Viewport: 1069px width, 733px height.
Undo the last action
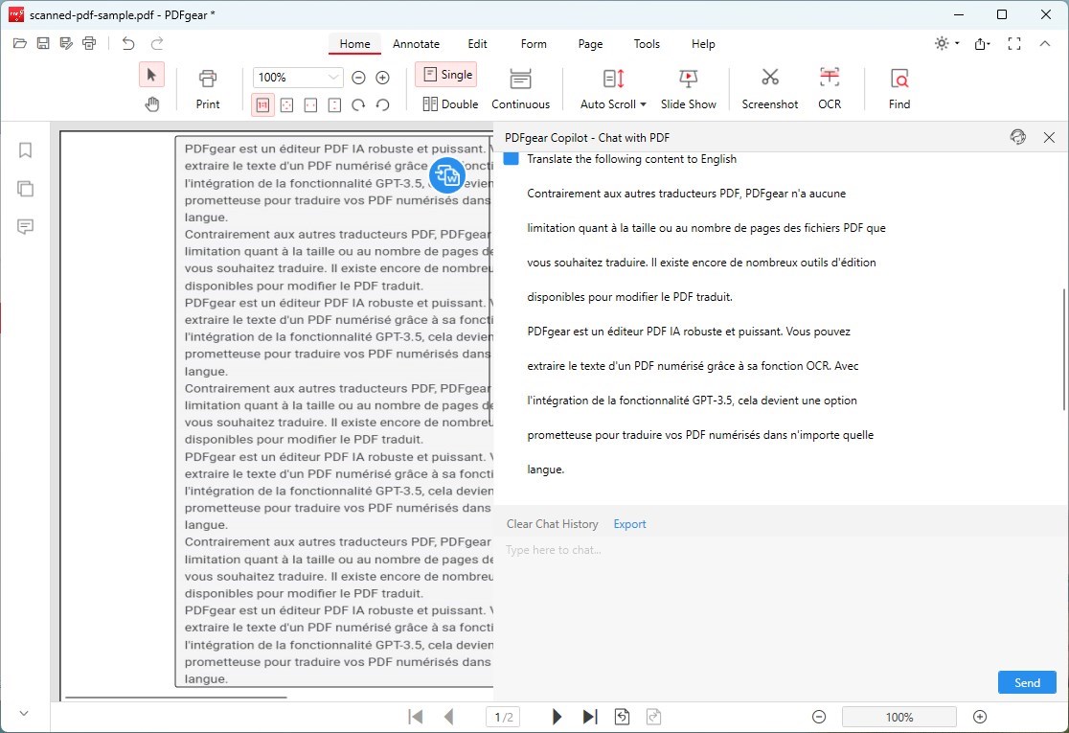[x=127, y=44]
